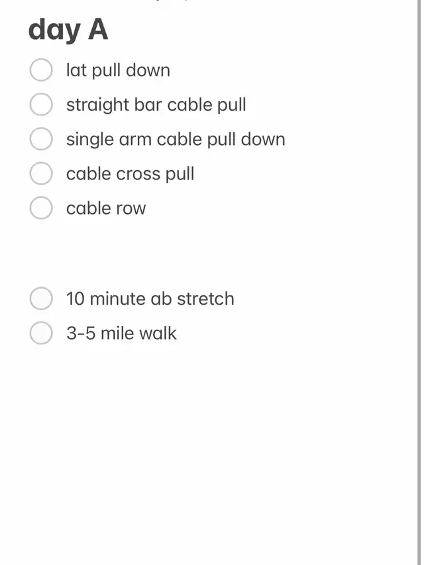Check off the lat pull down item
The height and width of the screenshot is (565, 424).
(41, 70)
